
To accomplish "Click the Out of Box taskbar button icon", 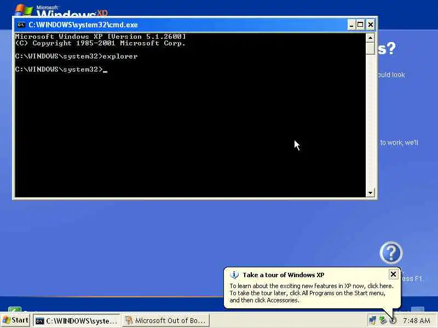I will 129,320.
